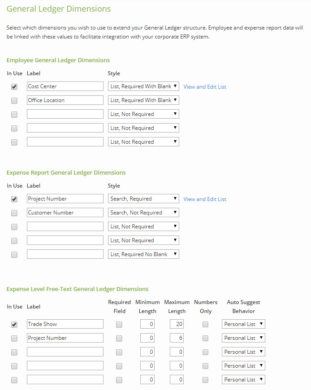Edit Minimum Length field for free-text Project Number
This screenshot has height=390, width=311.
click(x=147, y=338)
